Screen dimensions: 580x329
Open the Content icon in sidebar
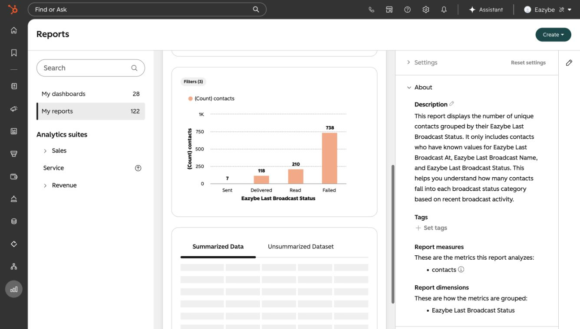pos(14,131)
